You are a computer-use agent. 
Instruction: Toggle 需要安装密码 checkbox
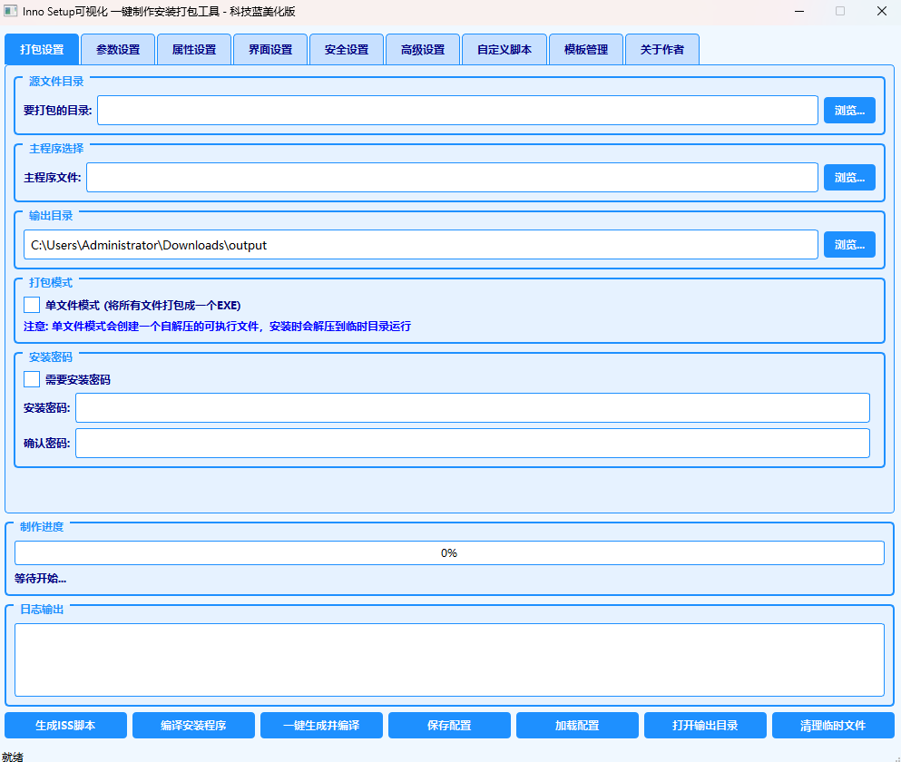32,379
